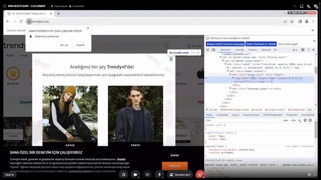Click the screen share button in call bar
The image size is (321, 180).
tap(147, 174)
